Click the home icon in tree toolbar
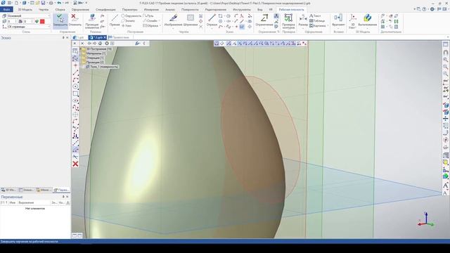 (100, 44)
